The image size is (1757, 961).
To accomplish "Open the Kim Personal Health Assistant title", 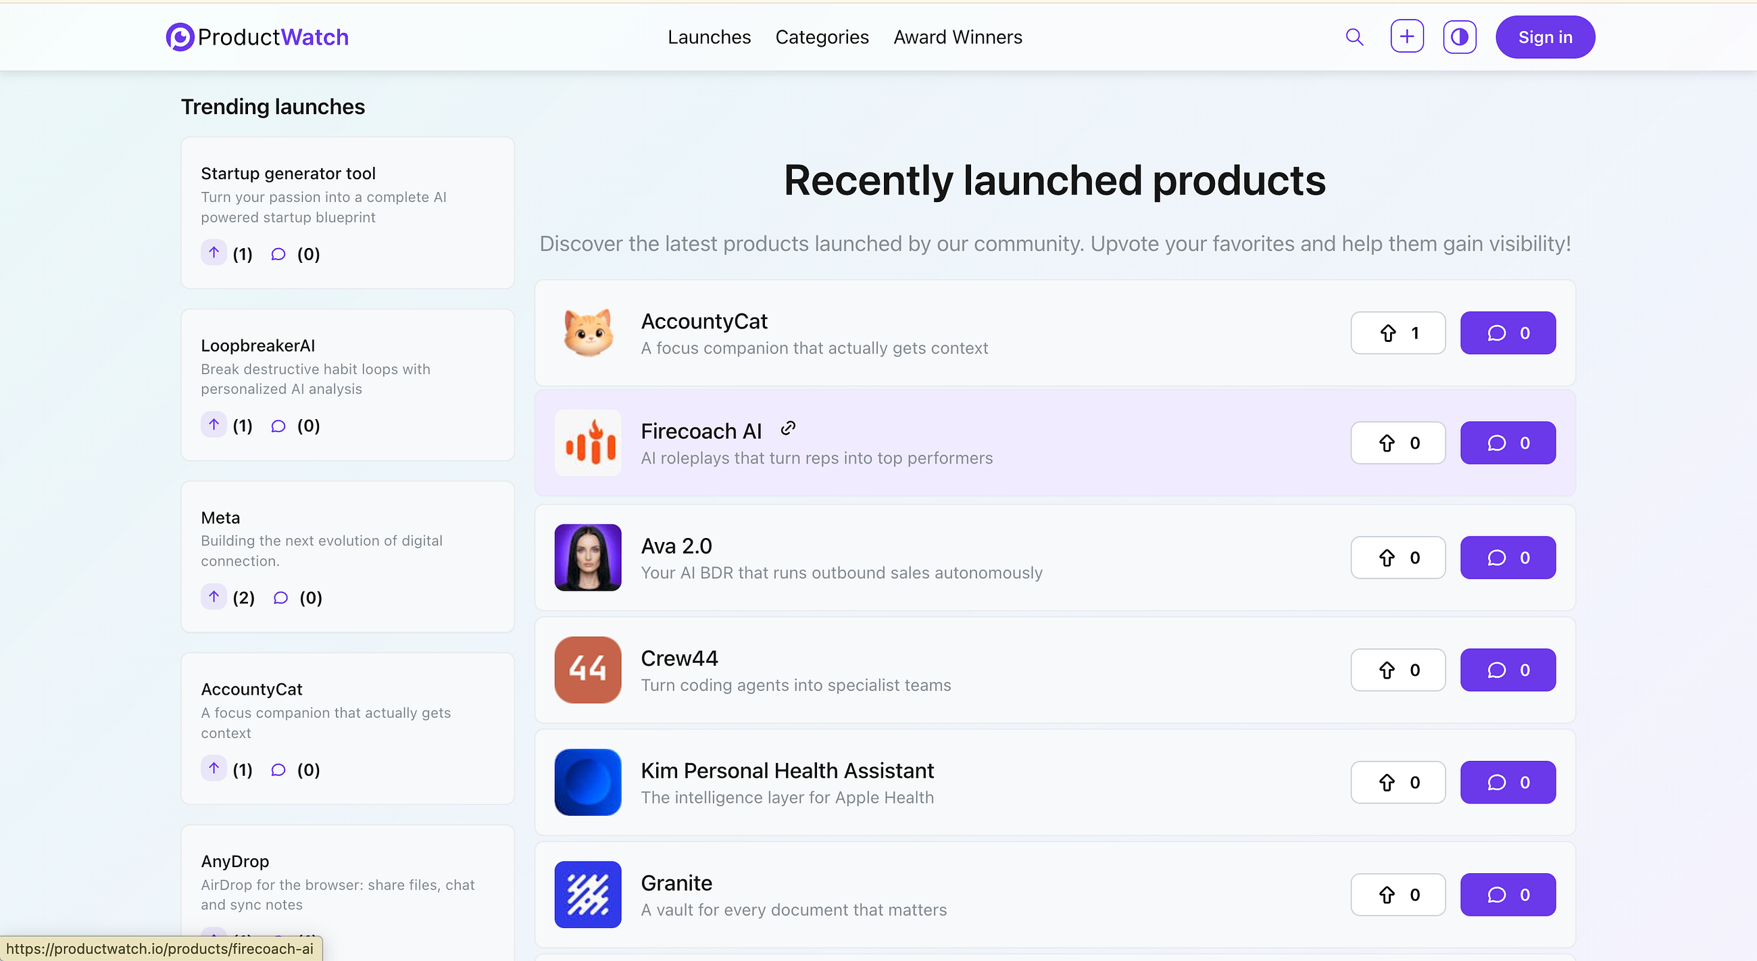I will click(x=787, y=770).
